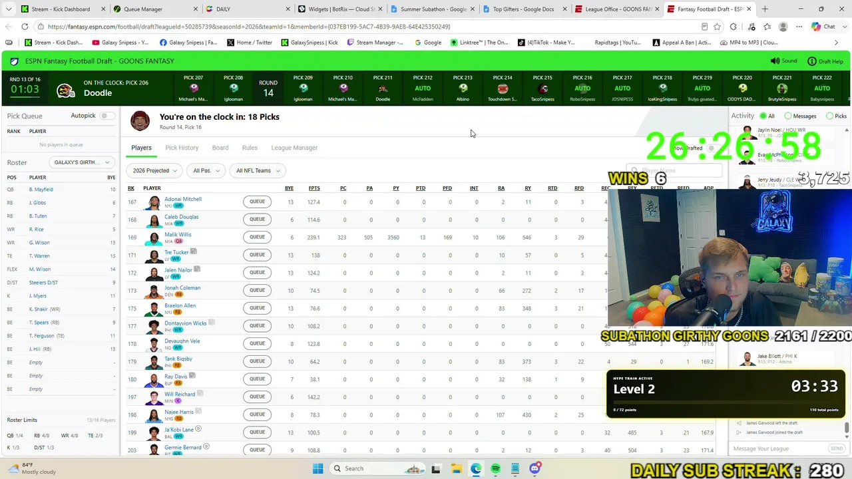Click the browser refresh icon
The image size is (852, 479).
[x=25, y=27]
